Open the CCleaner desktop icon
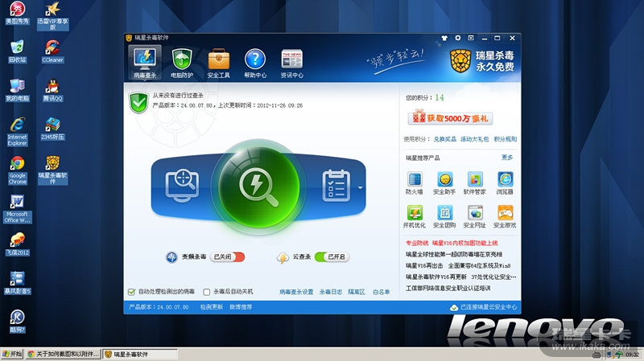Screen dimensions: 644x361 pyautogui.click(x=52, y=51)
